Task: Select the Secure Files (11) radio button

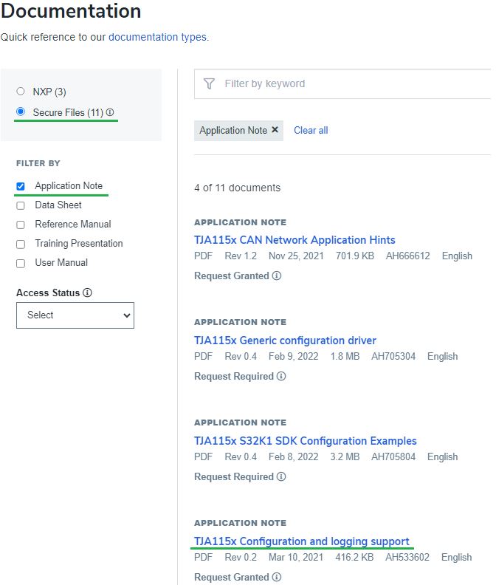Action: click(21, 112)
